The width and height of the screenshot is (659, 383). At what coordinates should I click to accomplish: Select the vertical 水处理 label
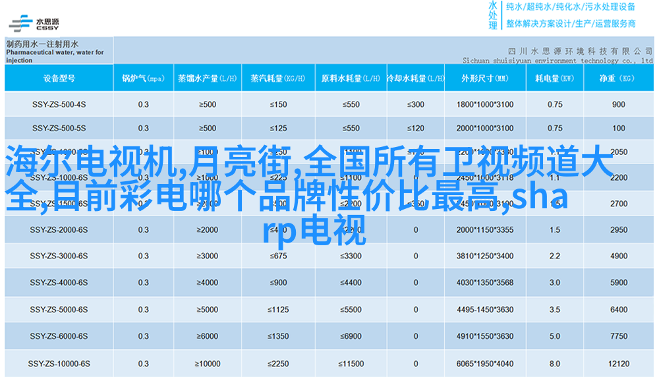pyautogui.click(x=492, y=15)
